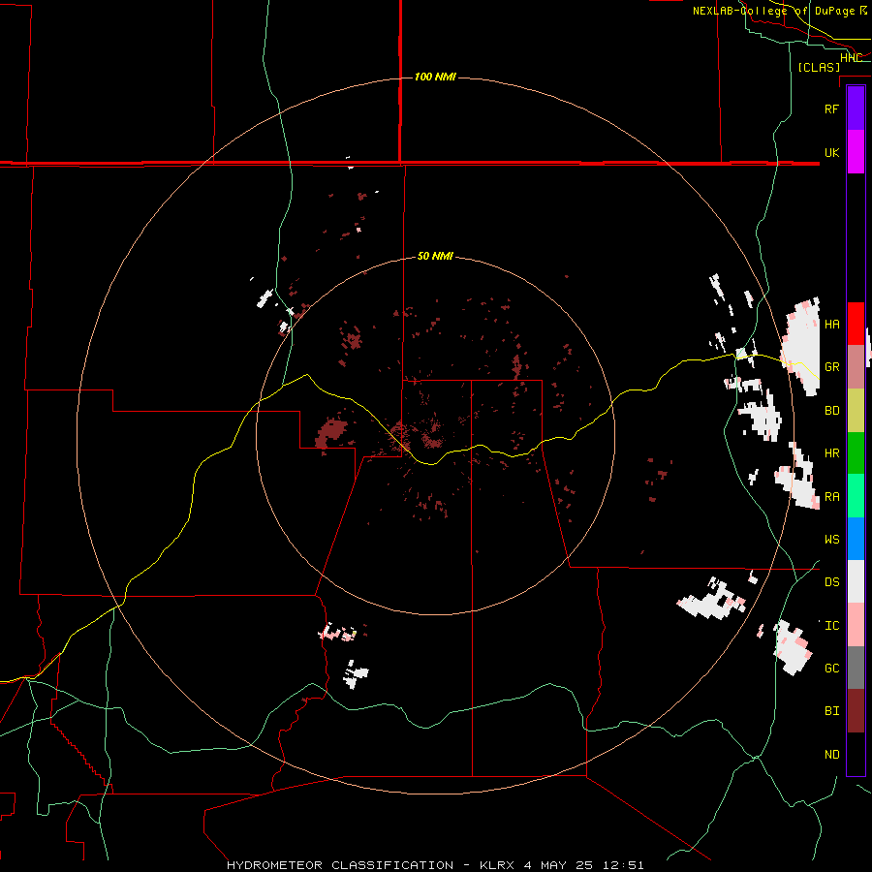
Task: Select the BI biological label
Action: [x=831, y=711]
